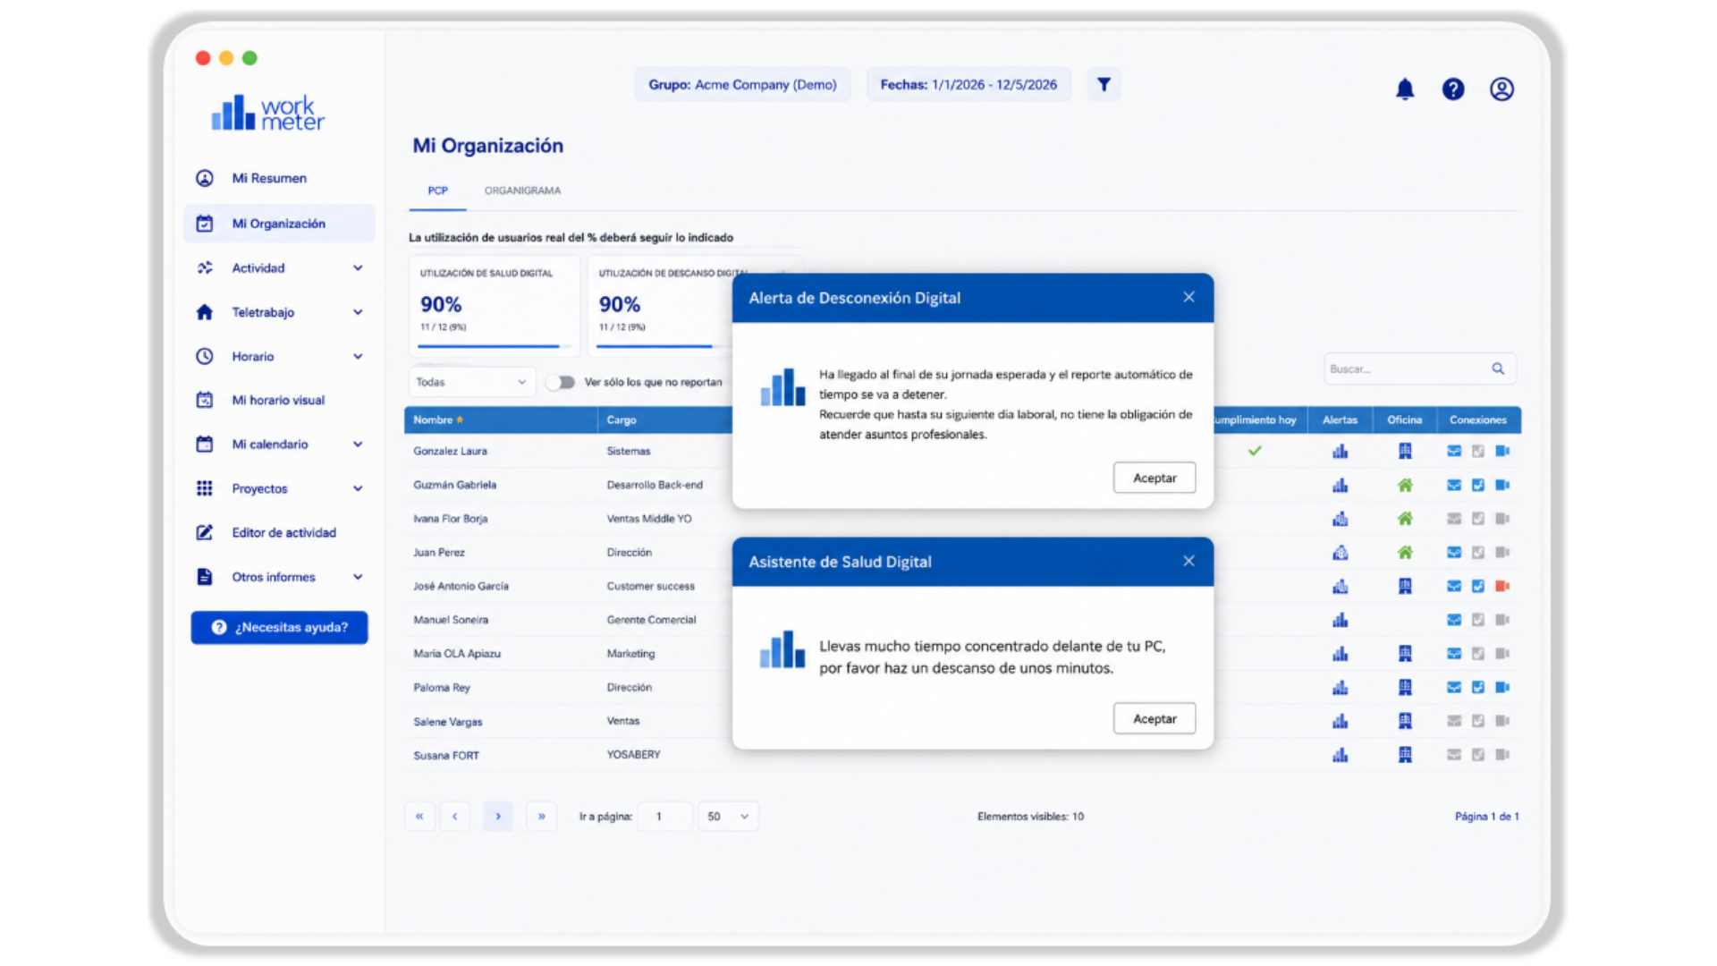This screenshot has width=1717, height=966.
Task: Expand the Horario sidebar menu
Action: tap(359, 356)
